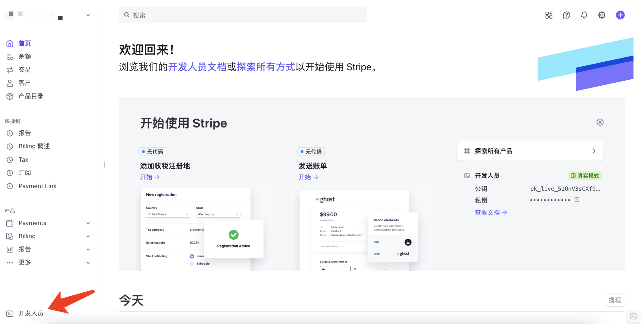The height and width of the screenshot is (324, 641).
Task: Copy the public key pk_live value
Action: tap(565, 189)
